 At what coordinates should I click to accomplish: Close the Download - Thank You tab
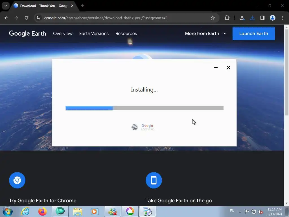coord(72,6)
